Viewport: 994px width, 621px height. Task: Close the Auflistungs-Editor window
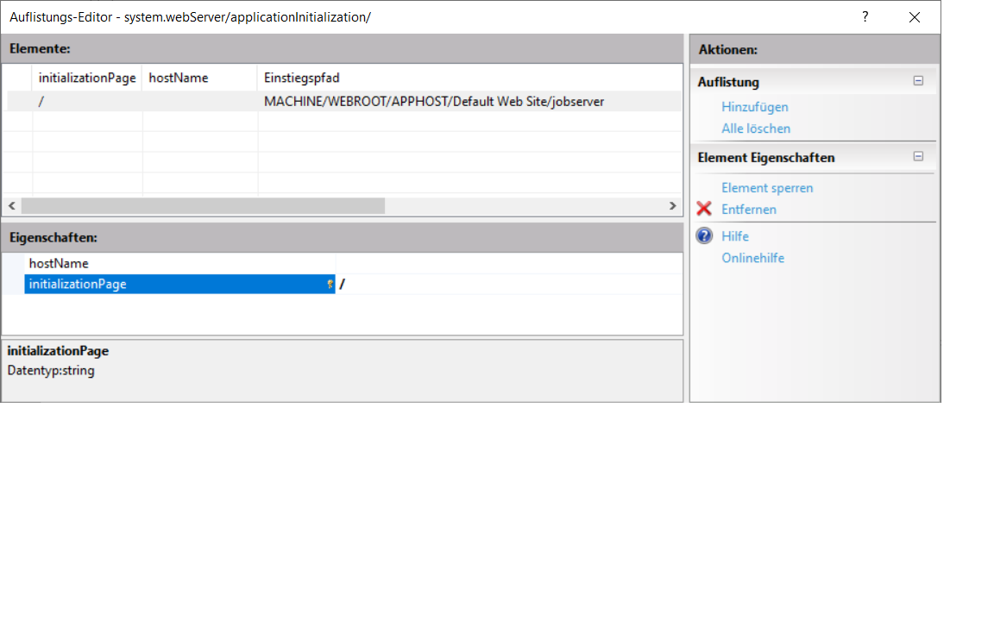[x=915, y=17]
